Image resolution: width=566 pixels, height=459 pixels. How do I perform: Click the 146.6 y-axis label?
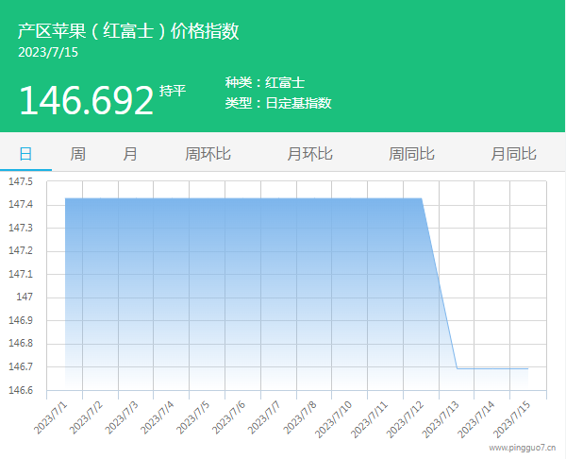click(x=20, y=390)
